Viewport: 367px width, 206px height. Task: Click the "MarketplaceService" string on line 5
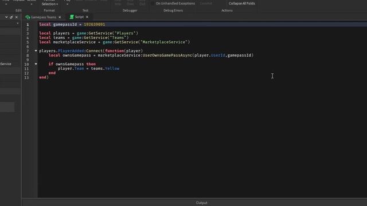click(164, 42)
